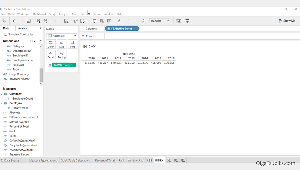Image resolution: width=300 pixels, height=170 pixels.
Task: Click the Highlight pen icon
Action: pyautogui.click(x=119, y=21)
